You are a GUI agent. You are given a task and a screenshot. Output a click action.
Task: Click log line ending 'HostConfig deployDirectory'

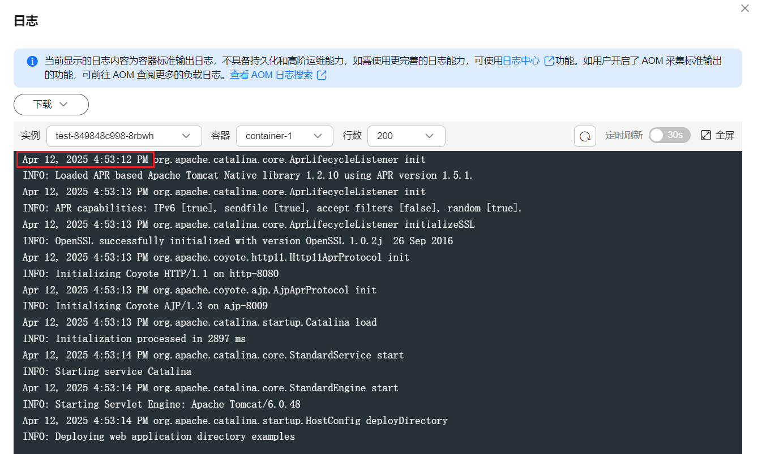235,421
